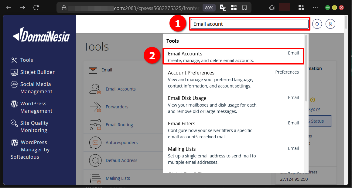Screen dimensions: 352x188
Task: Click the .xyz domain link
Action: [x=312, y=109]
